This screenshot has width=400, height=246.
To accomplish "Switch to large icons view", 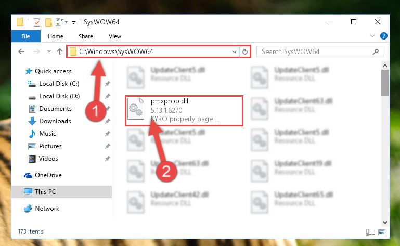I will click(382, 232).
